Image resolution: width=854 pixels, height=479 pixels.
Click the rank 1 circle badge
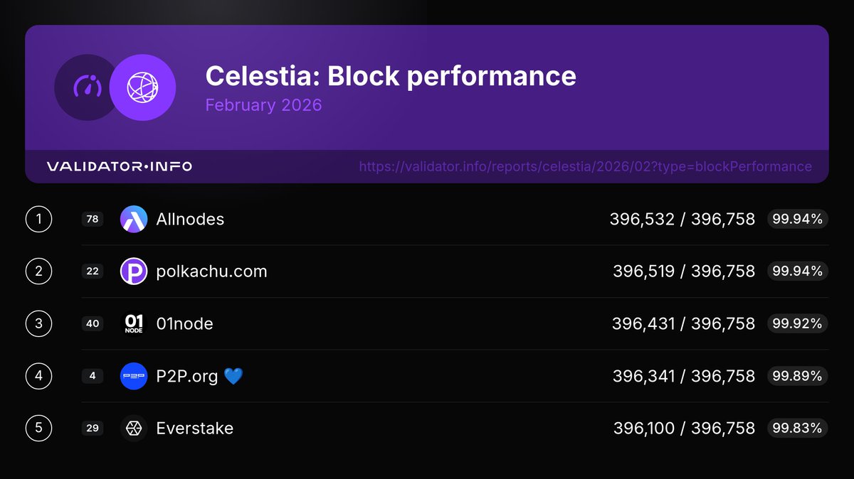(38, 219)
